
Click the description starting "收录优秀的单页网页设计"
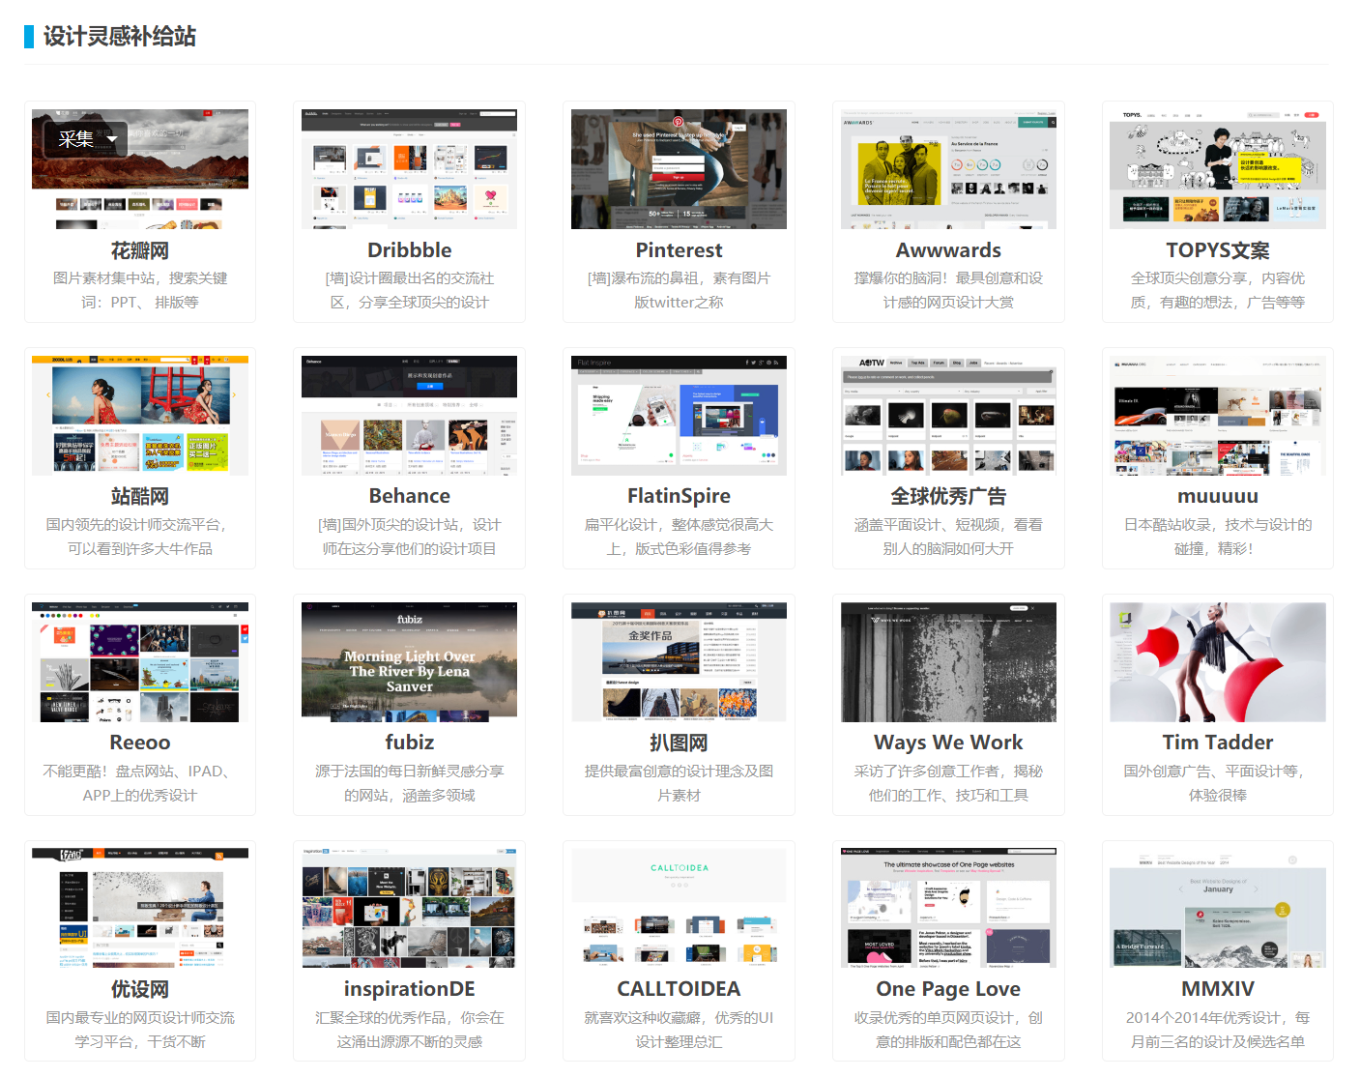click(x=948, y=1030)
